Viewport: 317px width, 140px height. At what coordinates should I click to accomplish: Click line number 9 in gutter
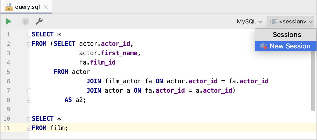coord(8,109)
